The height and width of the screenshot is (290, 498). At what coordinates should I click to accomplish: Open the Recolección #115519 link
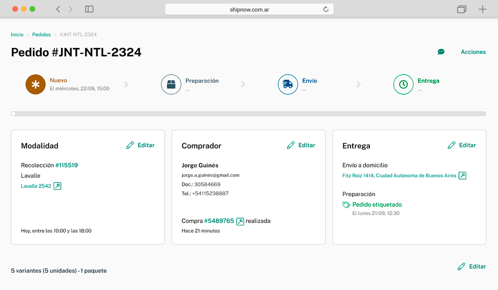click(x=66, y=164)
